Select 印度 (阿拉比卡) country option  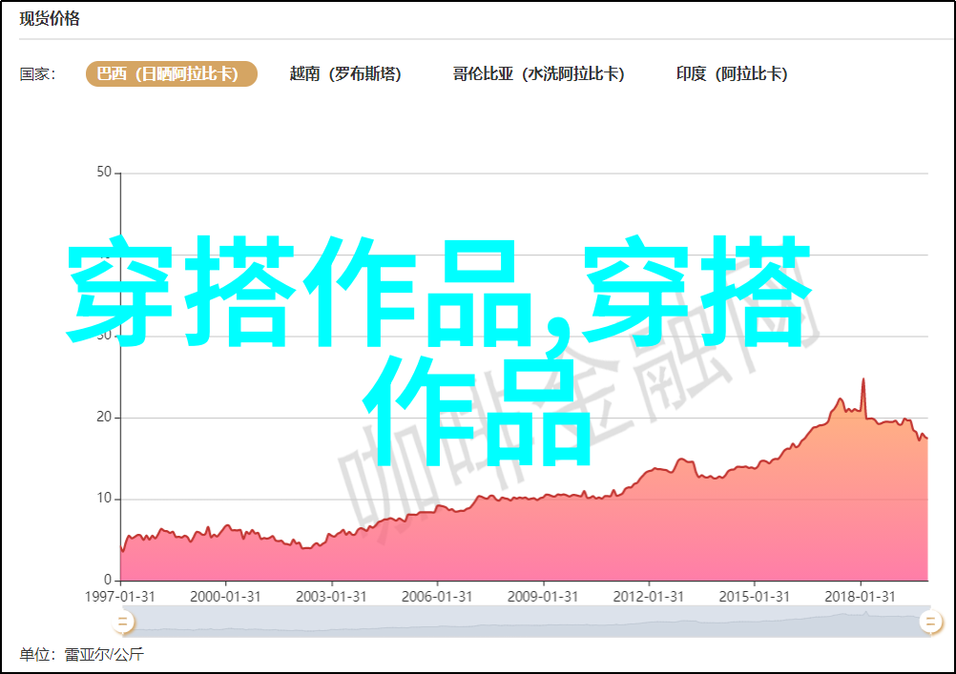coord(732,74)
